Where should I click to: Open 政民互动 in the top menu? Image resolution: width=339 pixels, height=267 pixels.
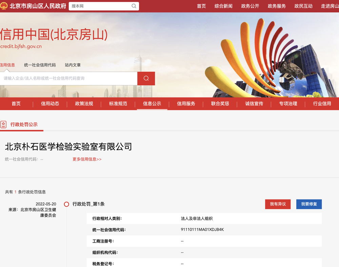(303, 6)
